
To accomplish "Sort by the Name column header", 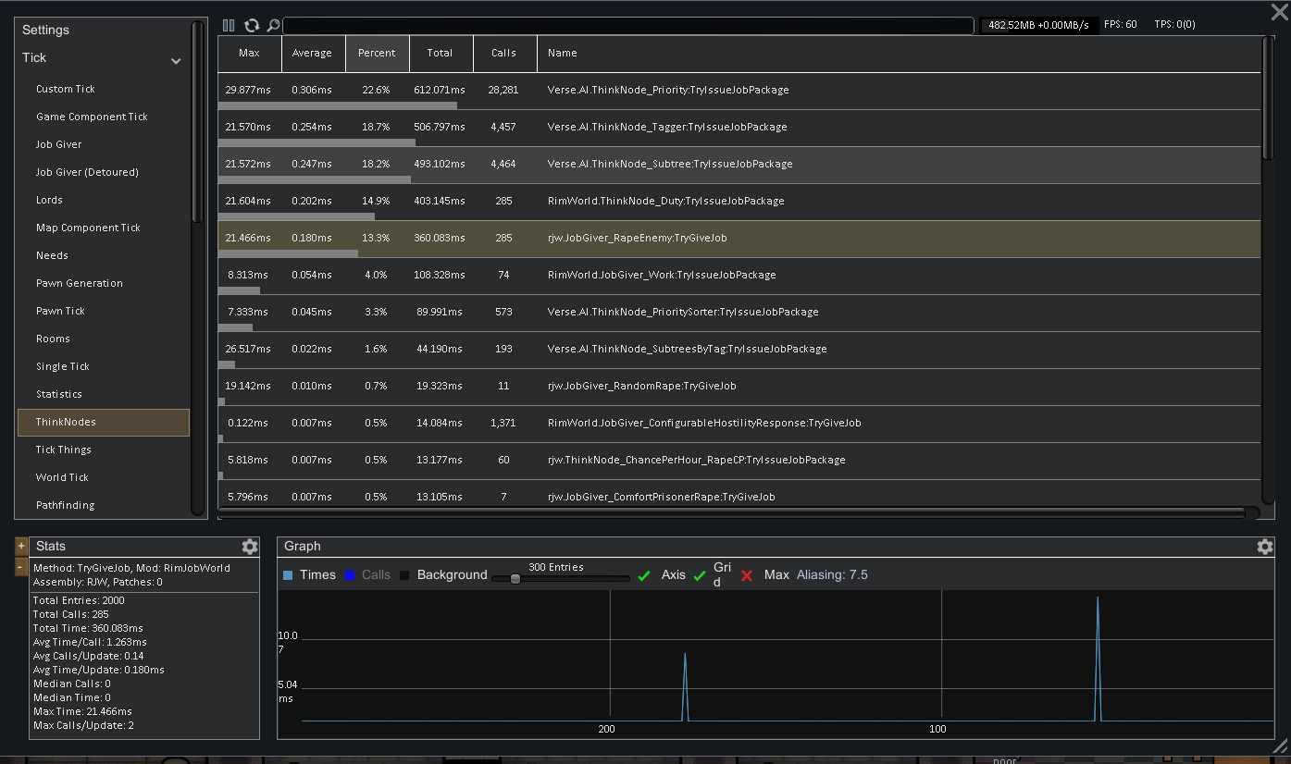I will click(899, 54).
